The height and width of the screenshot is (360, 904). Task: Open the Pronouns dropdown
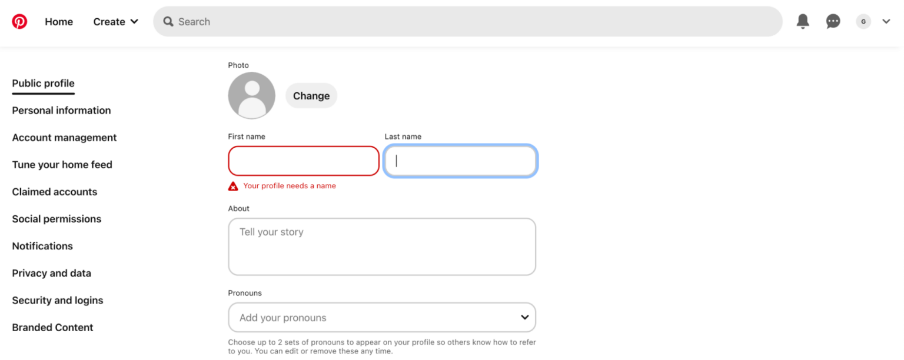pos(381,317)
